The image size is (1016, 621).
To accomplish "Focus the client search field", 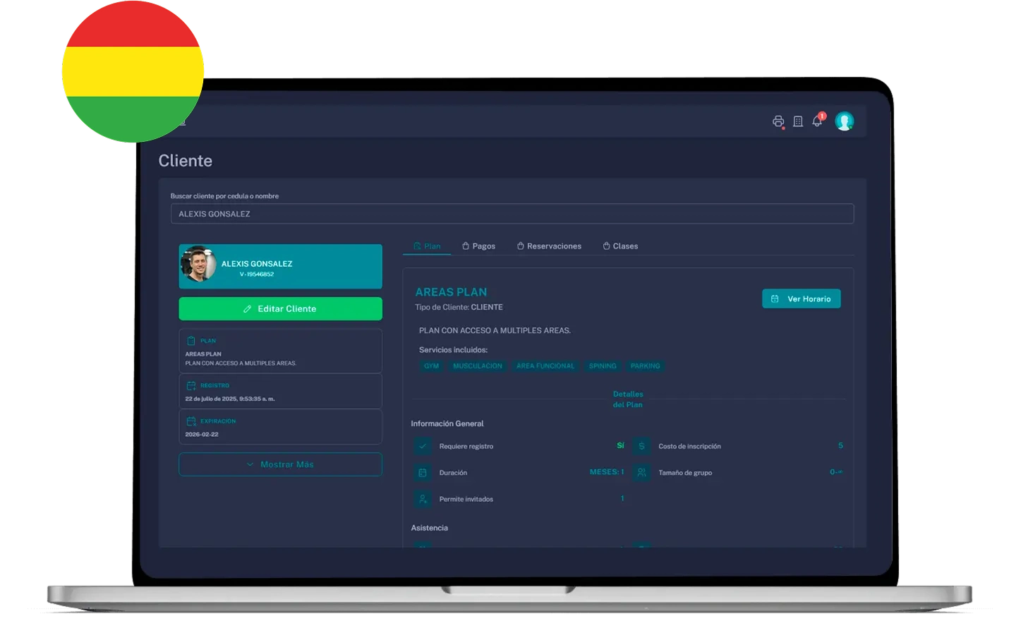I will pos(512,214).
